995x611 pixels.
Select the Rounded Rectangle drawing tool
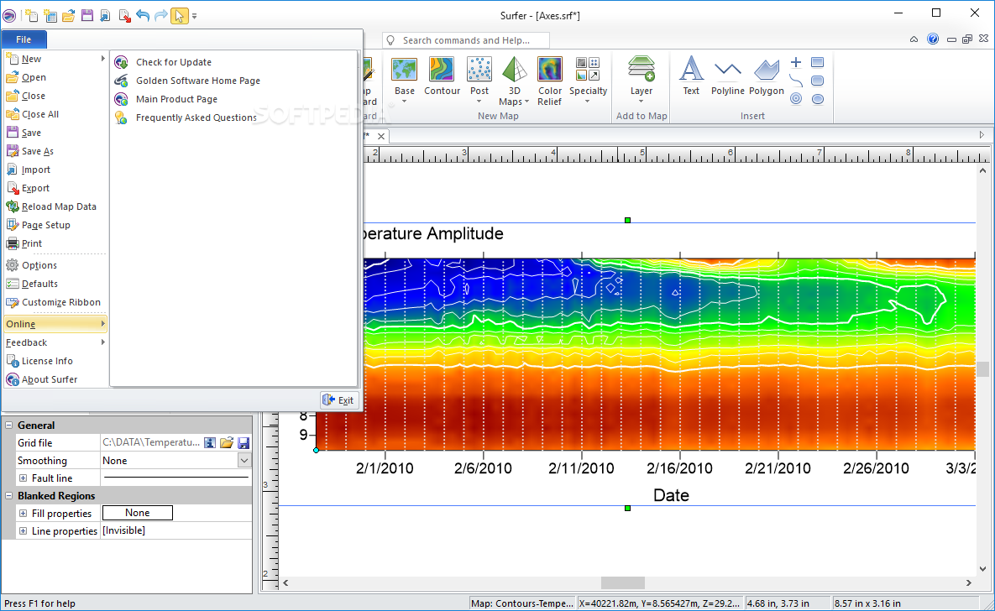click(817, 81)
